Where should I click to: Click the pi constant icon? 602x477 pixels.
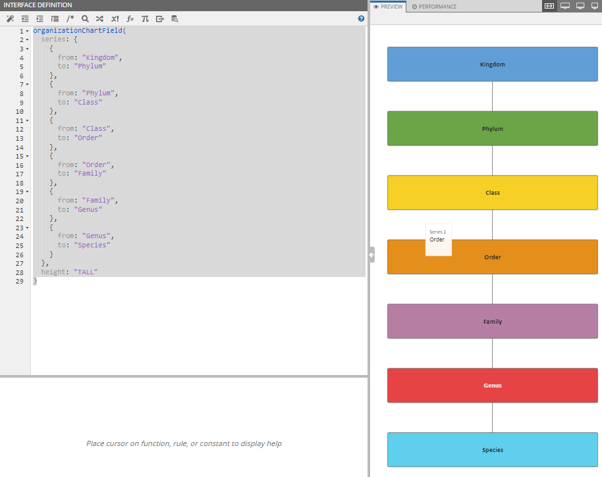[145, 19]
